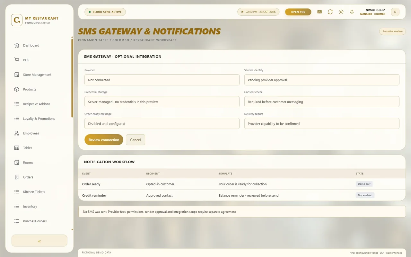Click the Cancel button
This screenshot has width=411, height=257.
coord(136,140)
